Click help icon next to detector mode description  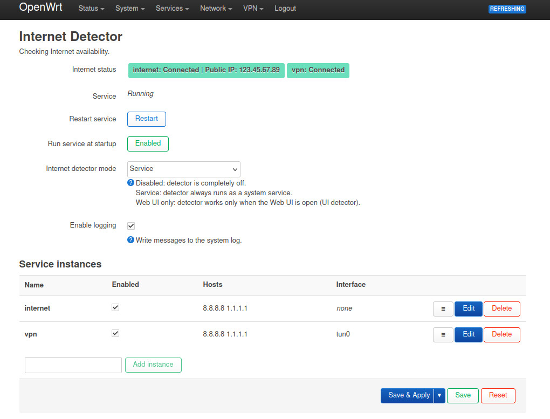point(130,183)
